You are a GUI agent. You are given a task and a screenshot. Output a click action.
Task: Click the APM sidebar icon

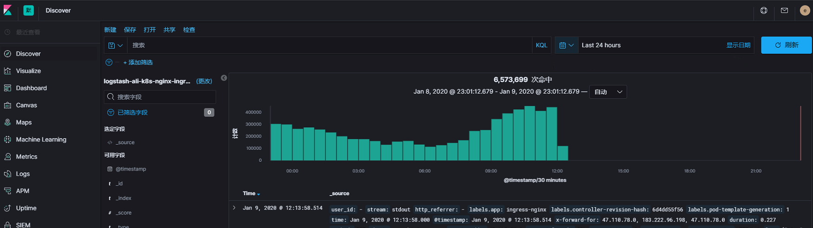click(7, 191)
